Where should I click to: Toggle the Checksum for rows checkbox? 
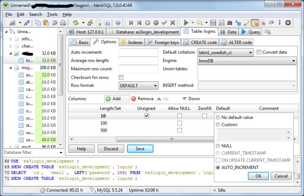(x=121, y=77)
